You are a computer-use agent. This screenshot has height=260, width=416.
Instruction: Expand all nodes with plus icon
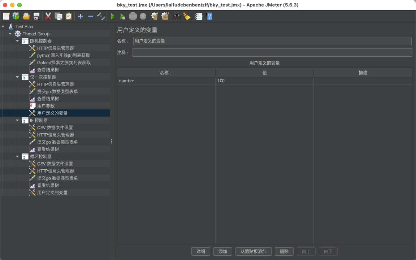(x=81, y=17)
